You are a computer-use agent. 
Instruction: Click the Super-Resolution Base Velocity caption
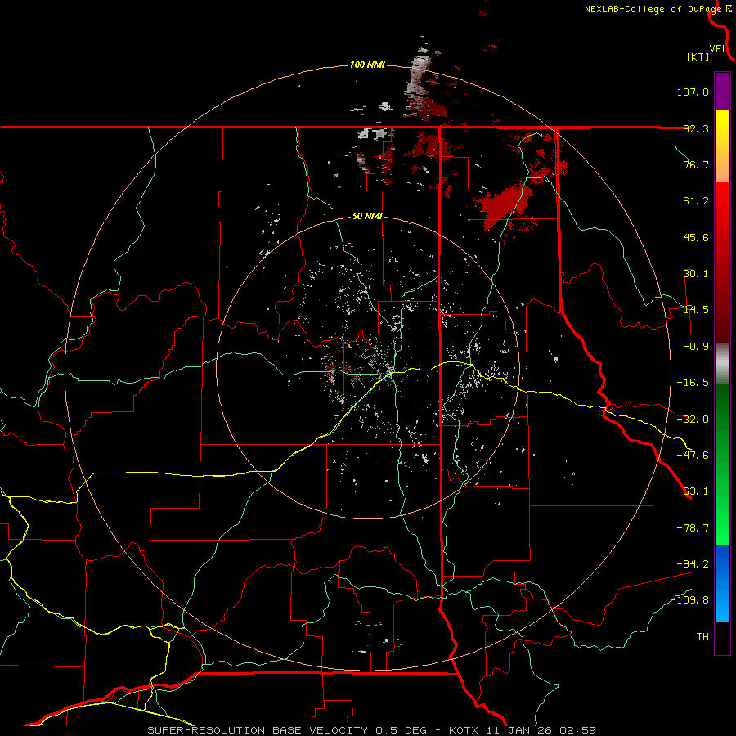372,730
